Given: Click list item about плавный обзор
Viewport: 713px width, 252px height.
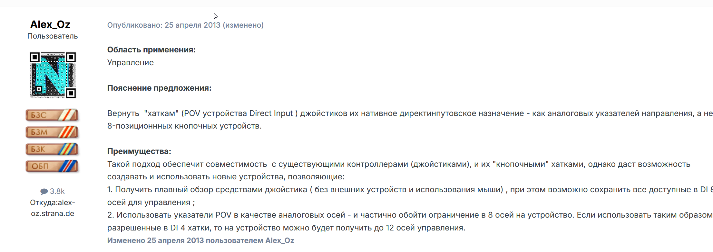Looking at the screenshot, I should click(x=410, y=196).
